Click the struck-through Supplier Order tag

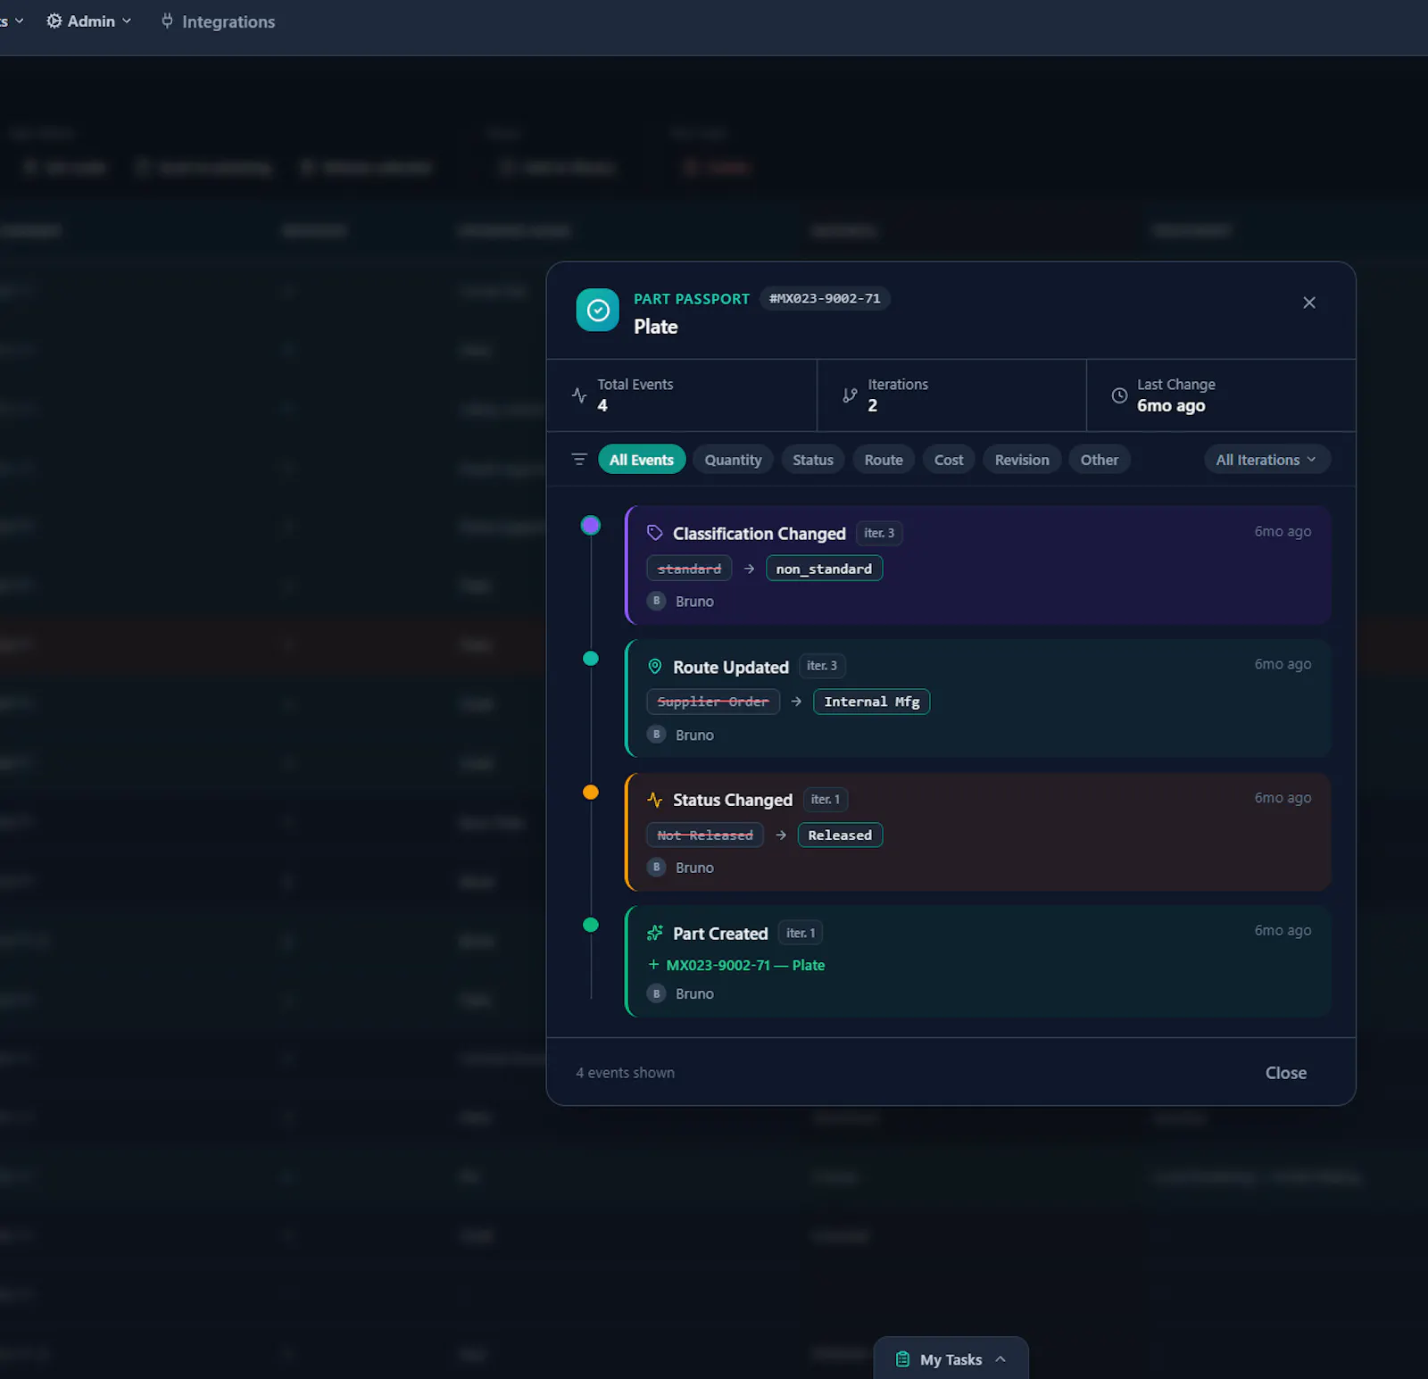pos(713,702)
